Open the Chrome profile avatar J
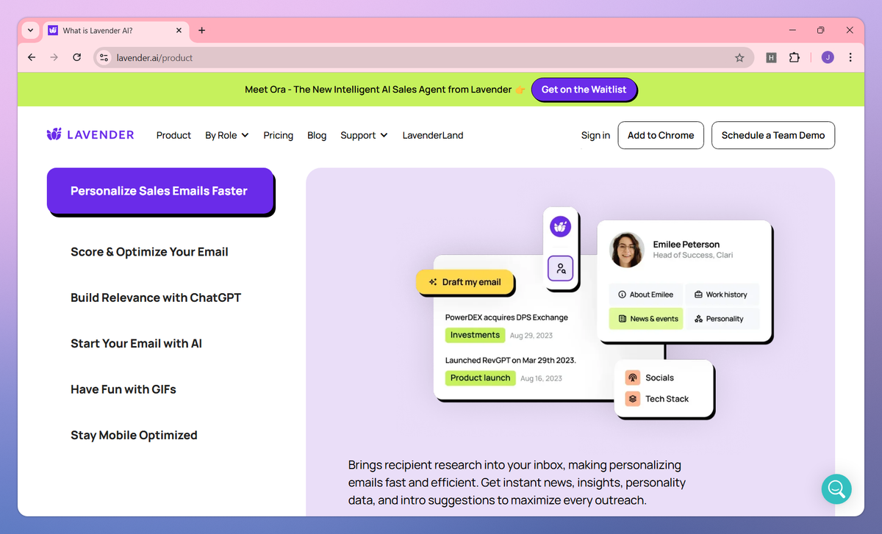Screen dimensions: 882x534 828,57
